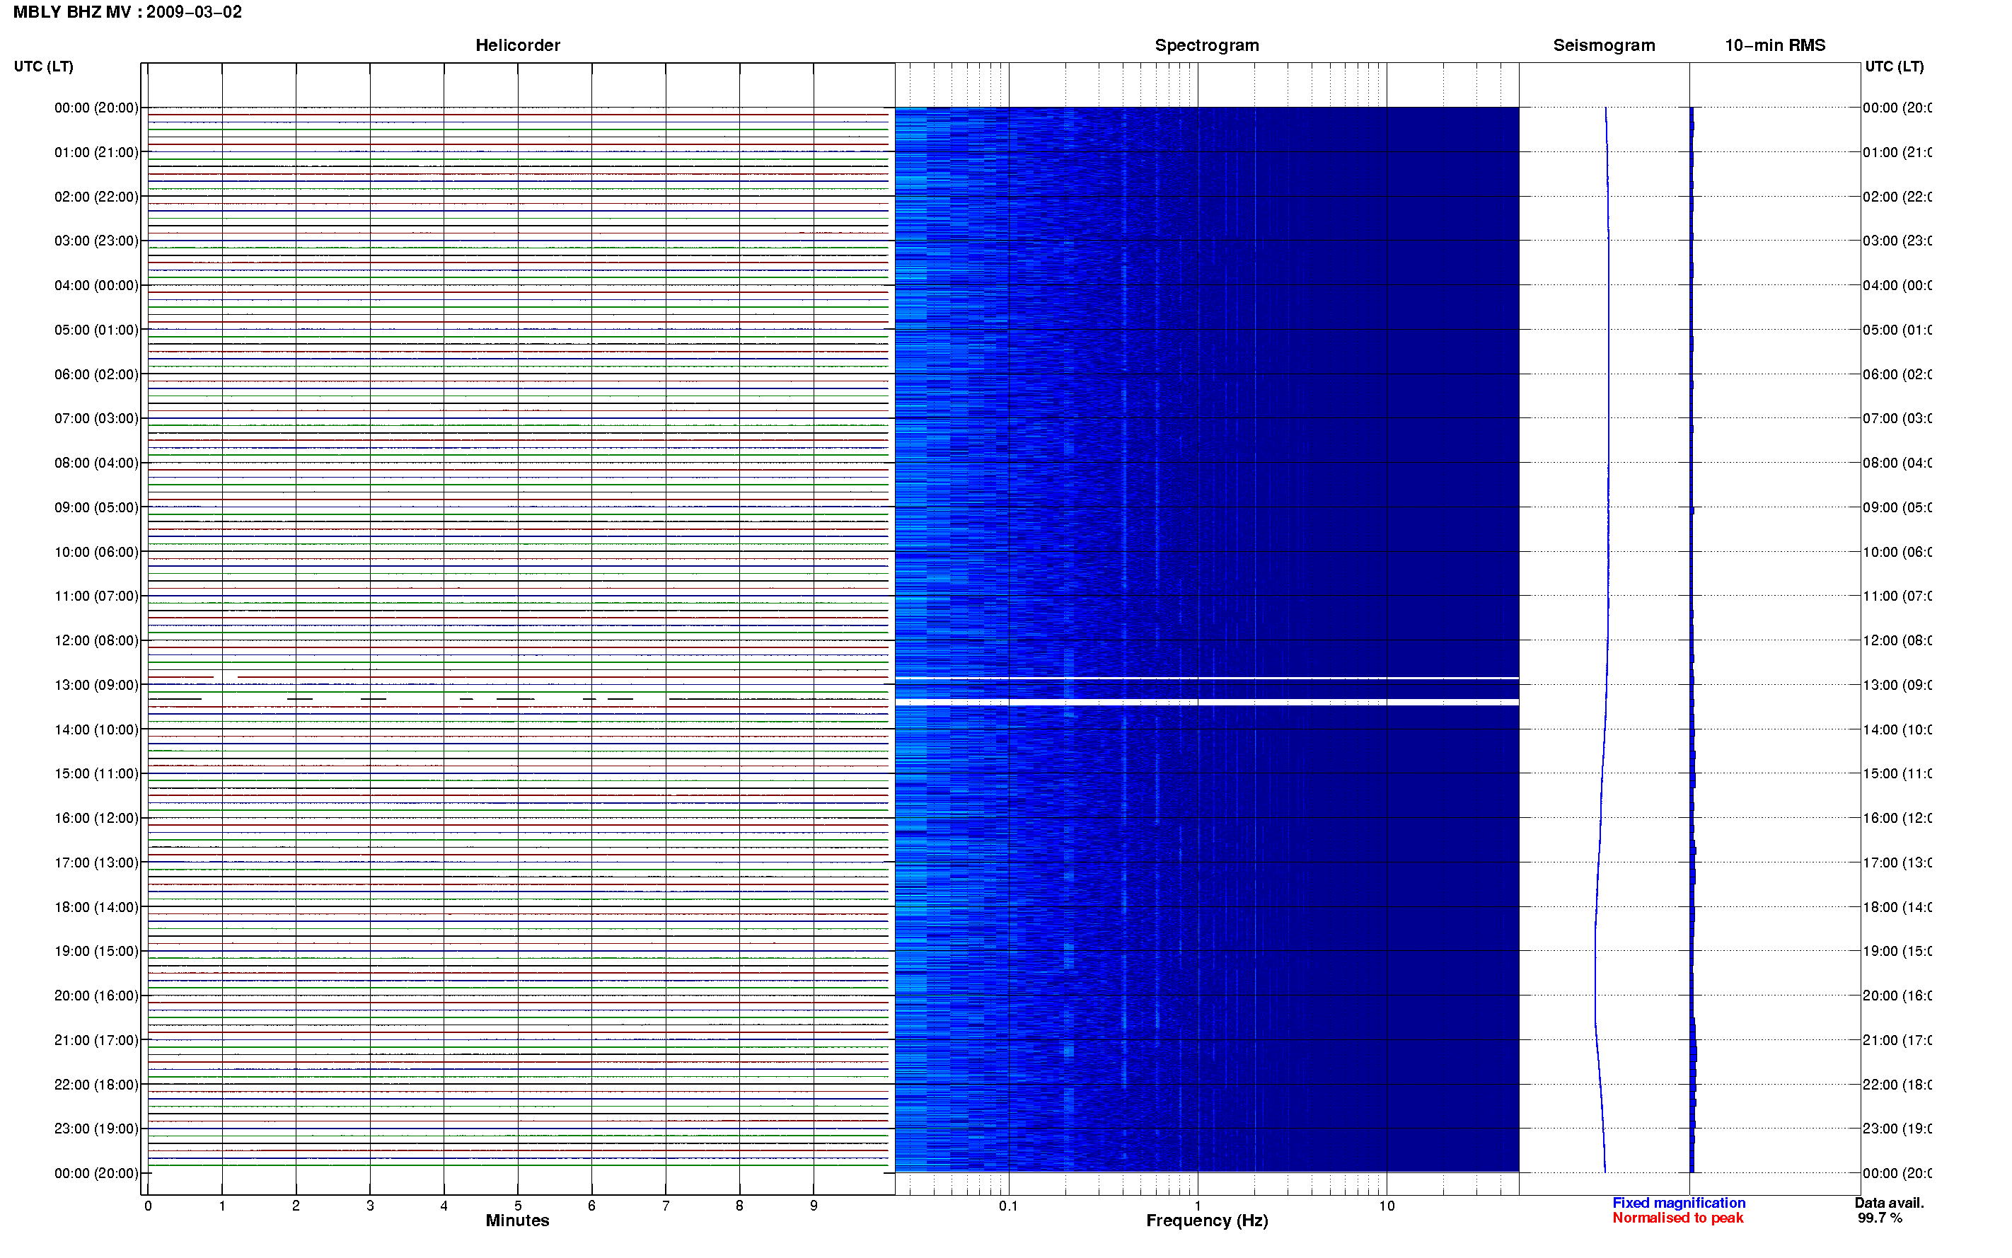2012x1258 pixels.
Task: Click the left 07:00 (03:00) time label
Action: click(96, 418)
